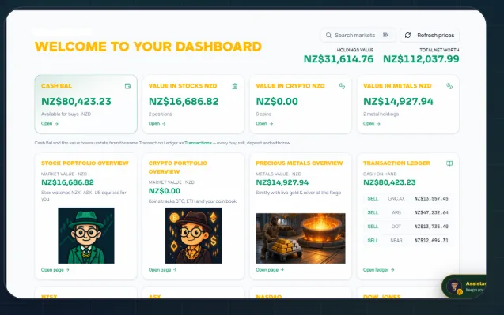Click the Open ledger link
Viewport: 504px width, 315px height.
pyautogui.click(x=379, y=270)
